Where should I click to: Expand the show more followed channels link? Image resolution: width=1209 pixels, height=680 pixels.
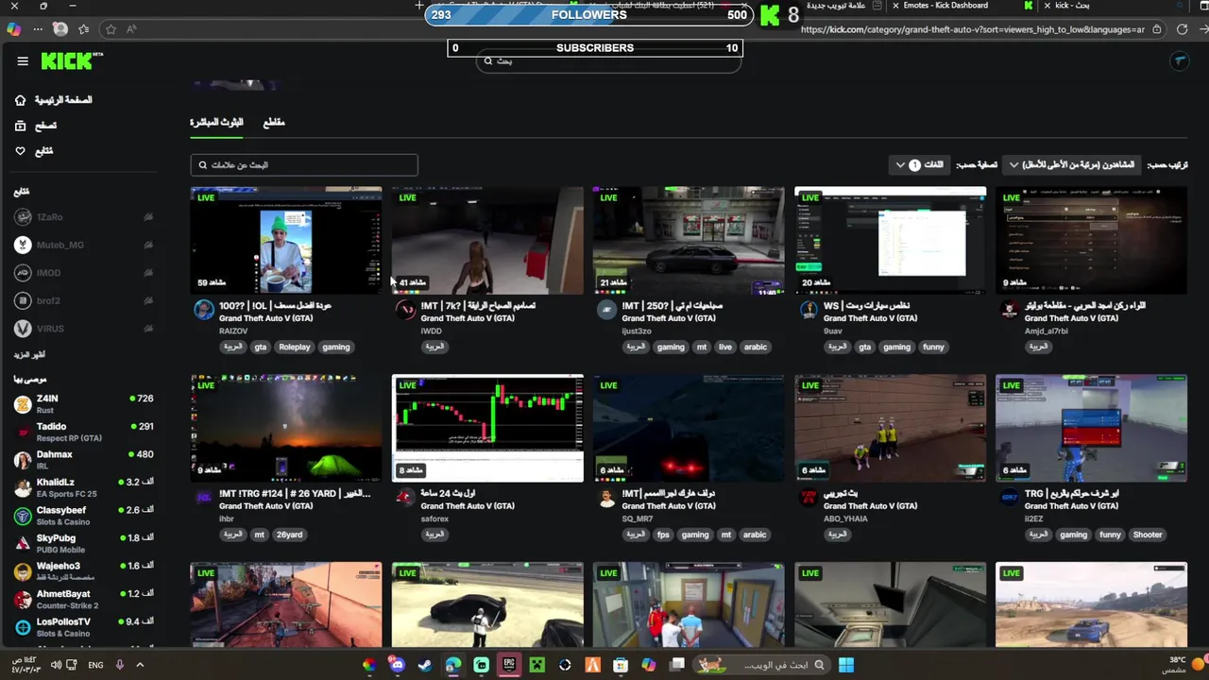pyautogui.click(x=29, y=355)
